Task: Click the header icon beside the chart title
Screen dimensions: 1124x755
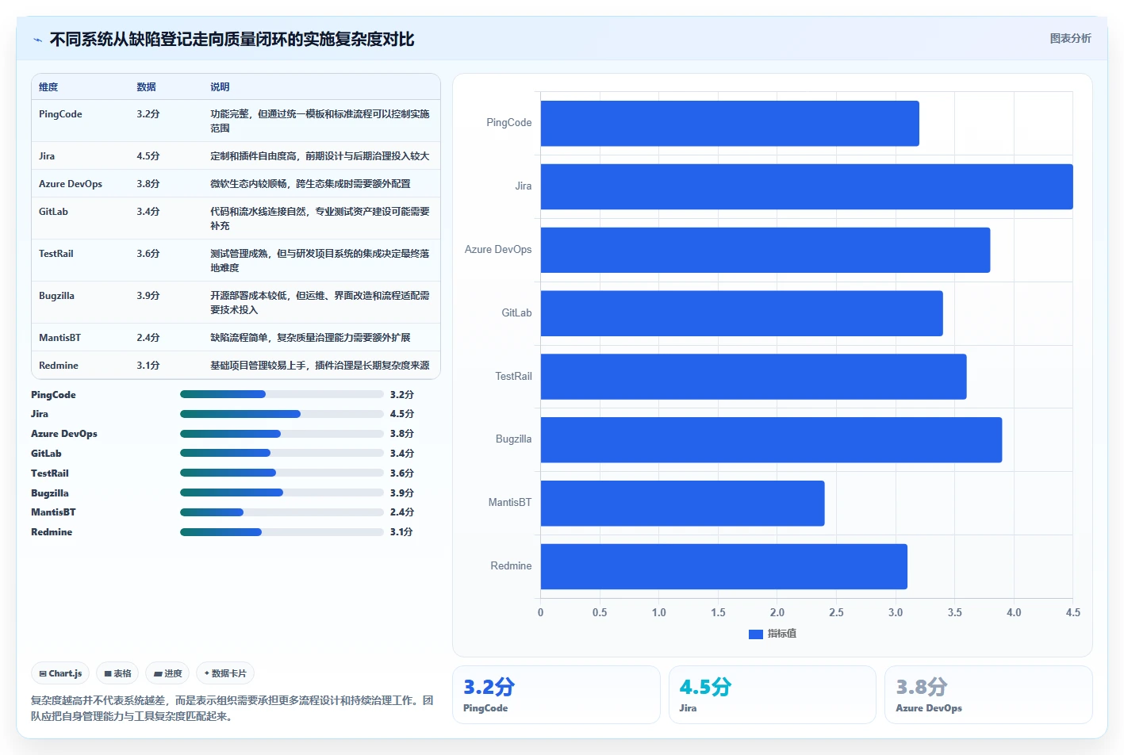Action: click(x=37, y=40)
